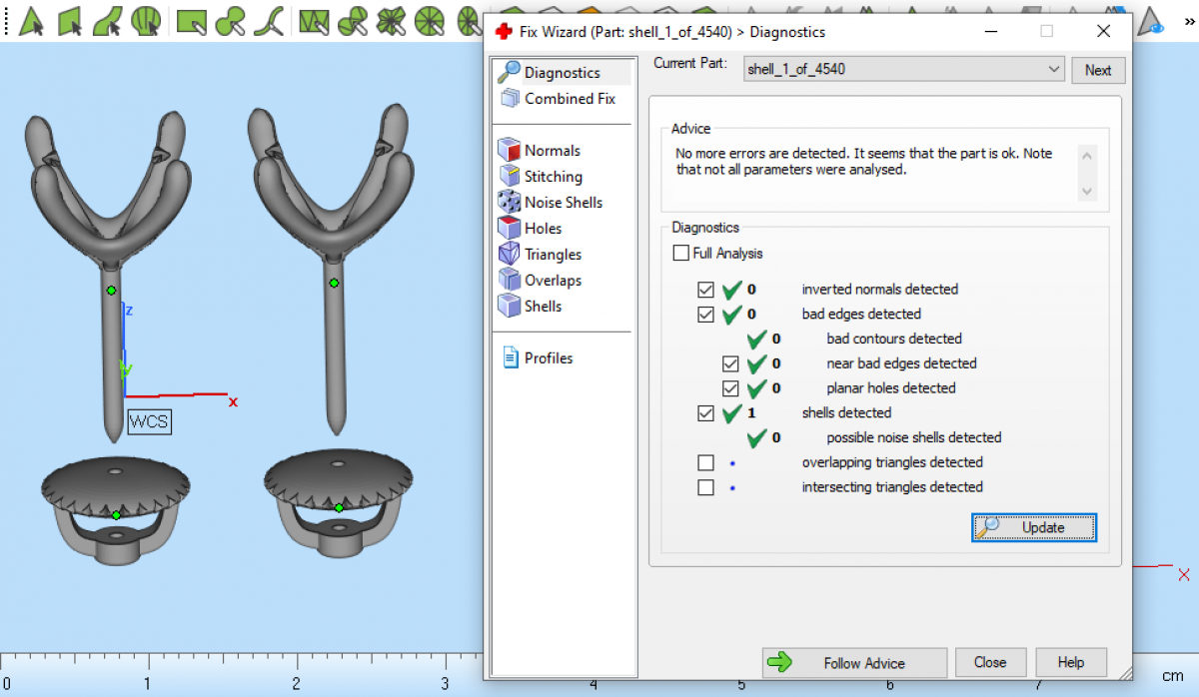This screenshot has height=697, width=1199.
Task: Open the Holes fix page icon
Action: [509, 229]
